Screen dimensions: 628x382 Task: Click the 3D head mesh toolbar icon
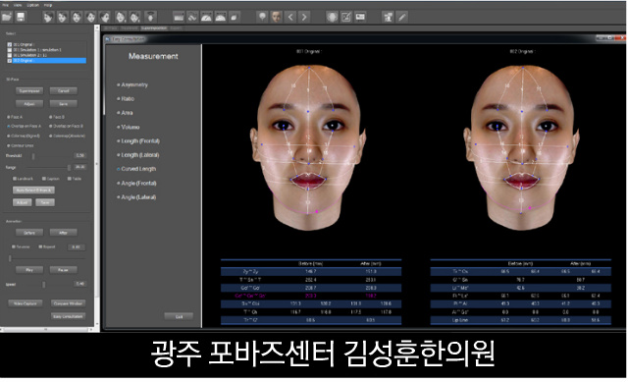pos(332,17)
